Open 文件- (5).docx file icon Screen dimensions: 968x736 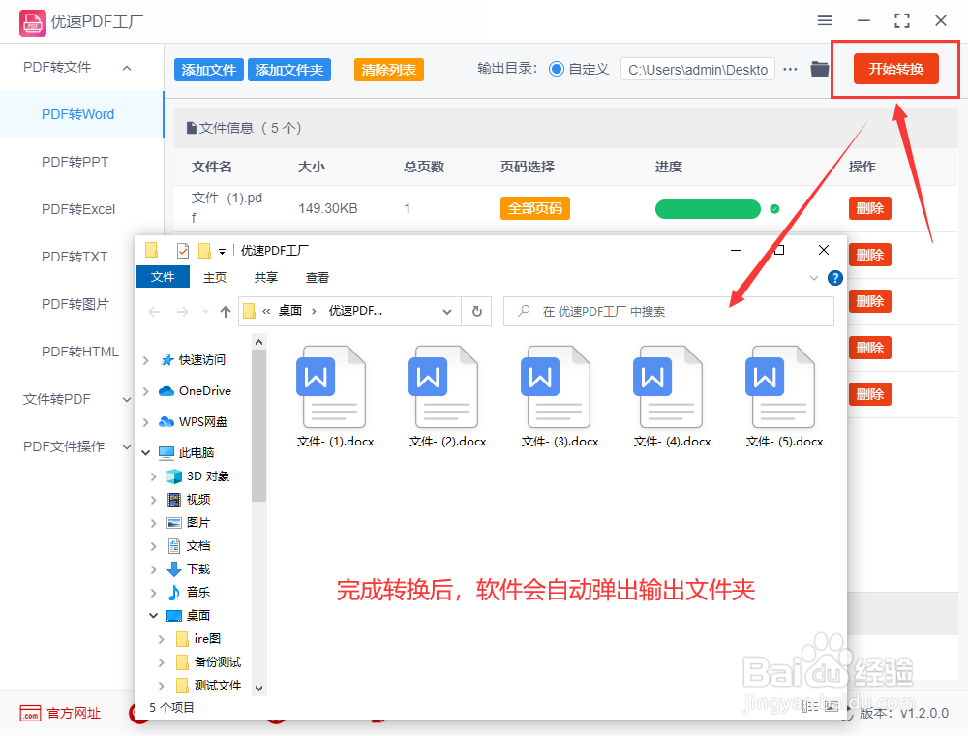784,387
